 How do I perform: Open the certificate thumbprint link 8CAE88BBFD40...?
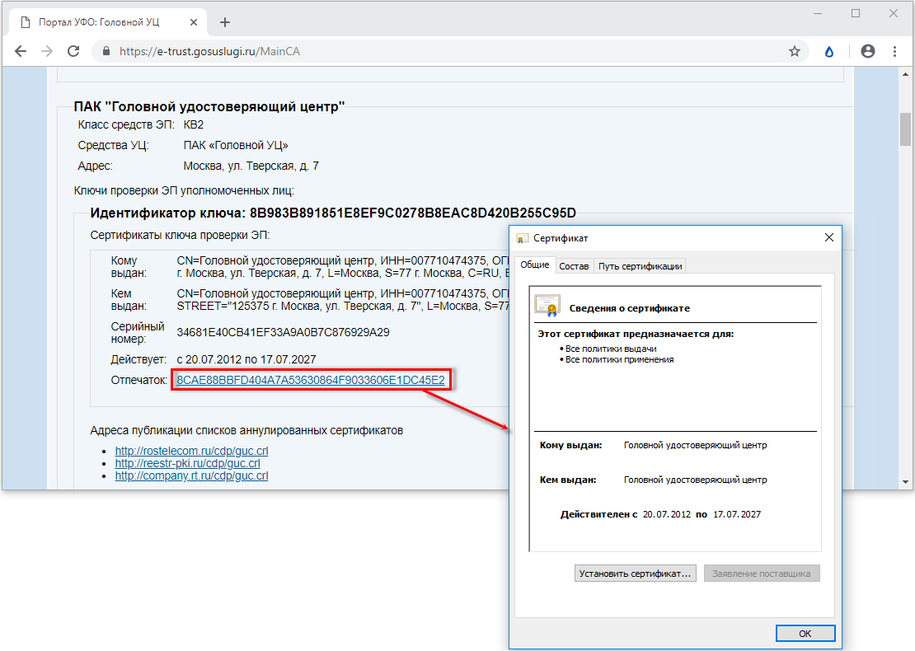pyautogui.click(x=311, y=381)
